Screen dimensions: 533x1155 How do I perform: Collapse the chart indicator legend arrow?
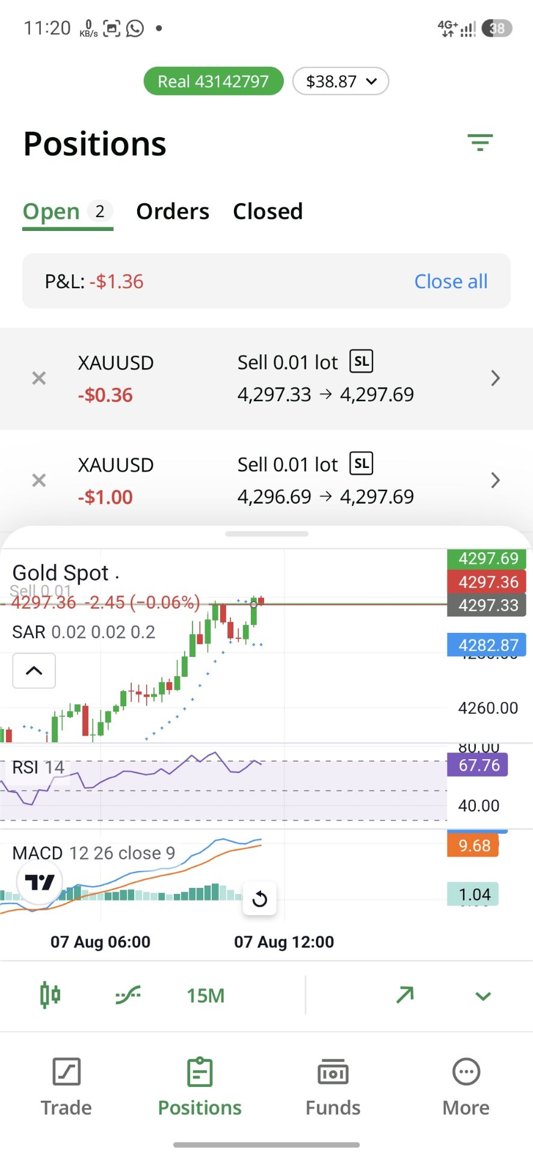(34, 670)
